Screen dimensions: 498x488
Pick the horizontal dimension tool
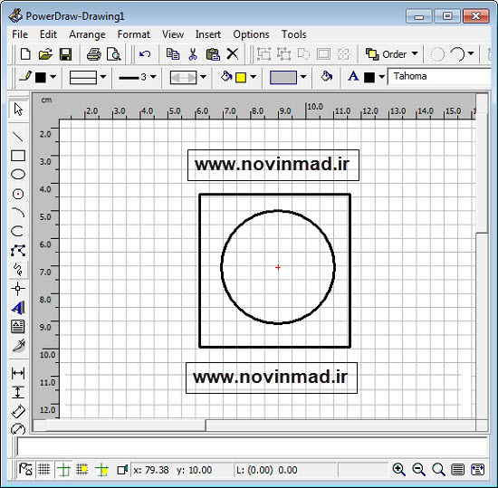(x=18, y=373)
